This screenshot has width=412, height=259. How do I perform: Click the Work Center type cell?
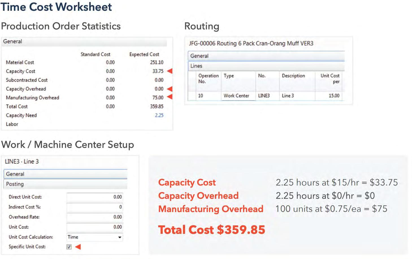[238, 96]
